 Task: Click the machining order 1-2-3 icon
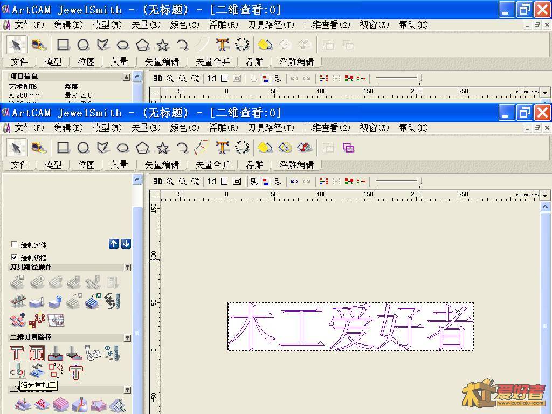point(56,371)
